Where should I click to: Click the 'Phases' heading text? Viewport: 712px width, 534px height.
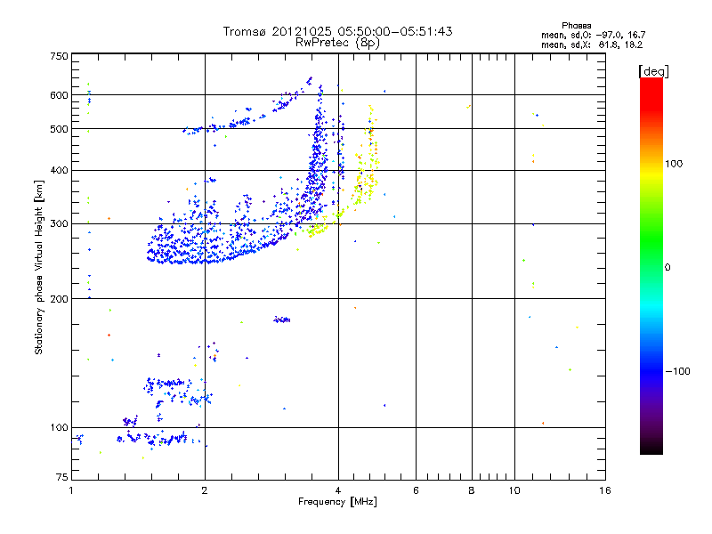click(576, 26)
